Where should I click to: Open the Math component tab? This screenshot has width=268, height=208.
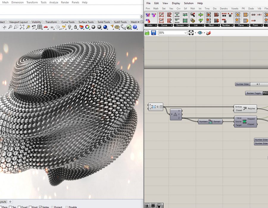pos(156,8)
